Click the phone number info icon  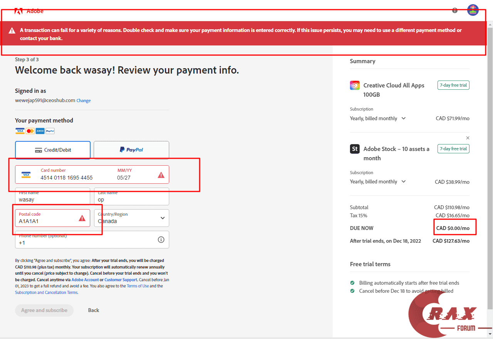161,240
